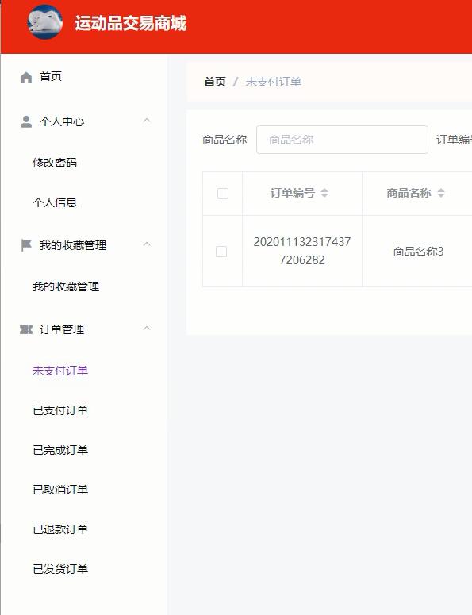
Task: Click the 订单编号 column header text
Action: click(x=293, y=193)
